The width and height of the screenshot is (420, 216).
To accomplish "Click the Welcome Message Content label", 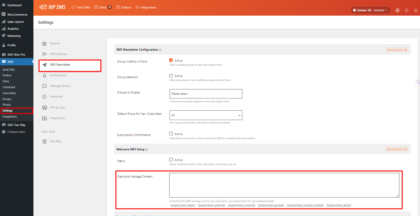I will pos(135,177).
